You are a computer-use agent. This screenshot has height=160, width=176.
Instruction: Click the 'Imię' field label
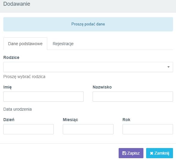7,87
